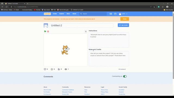Focus the Scratch search field

pyautogui.click(x=93, y=14)
